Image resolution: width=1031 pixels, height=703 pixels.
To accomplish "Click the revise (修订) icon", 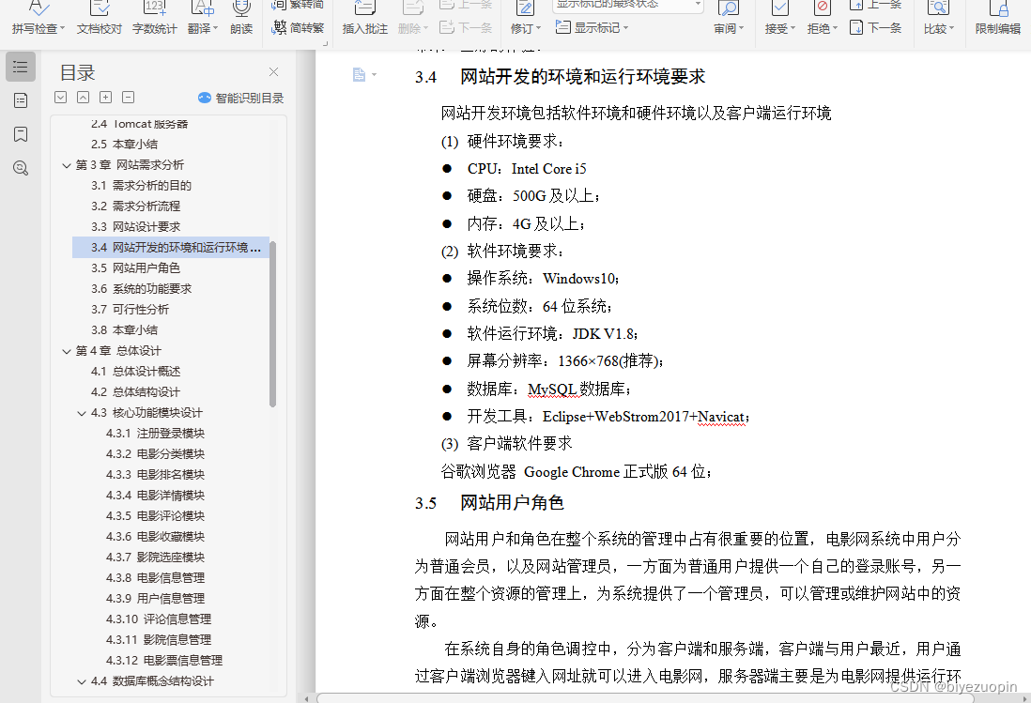I will [x=525, y=9].
